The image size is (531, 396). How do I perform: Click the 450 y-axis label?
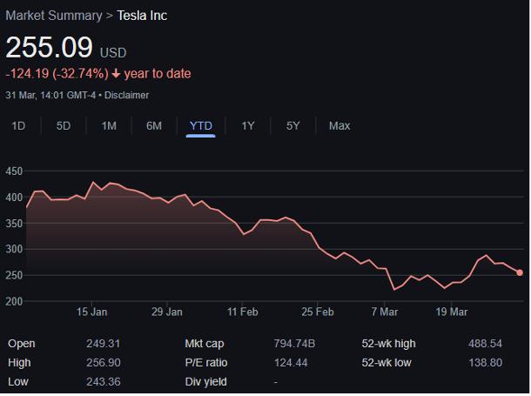point(14,171)
